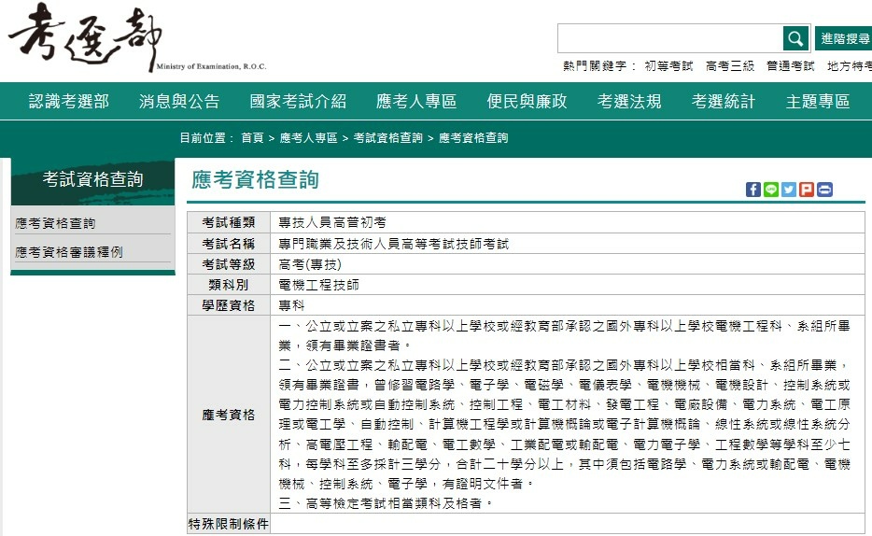Open the 主題專區 menu
Viewport: 872px width, 536px height.
818,101
